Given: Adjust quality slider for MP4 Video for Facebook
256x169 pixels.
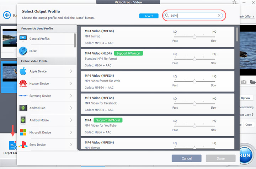Looking at the screenshot, I should pyautogui.click(x=194, y=103).
